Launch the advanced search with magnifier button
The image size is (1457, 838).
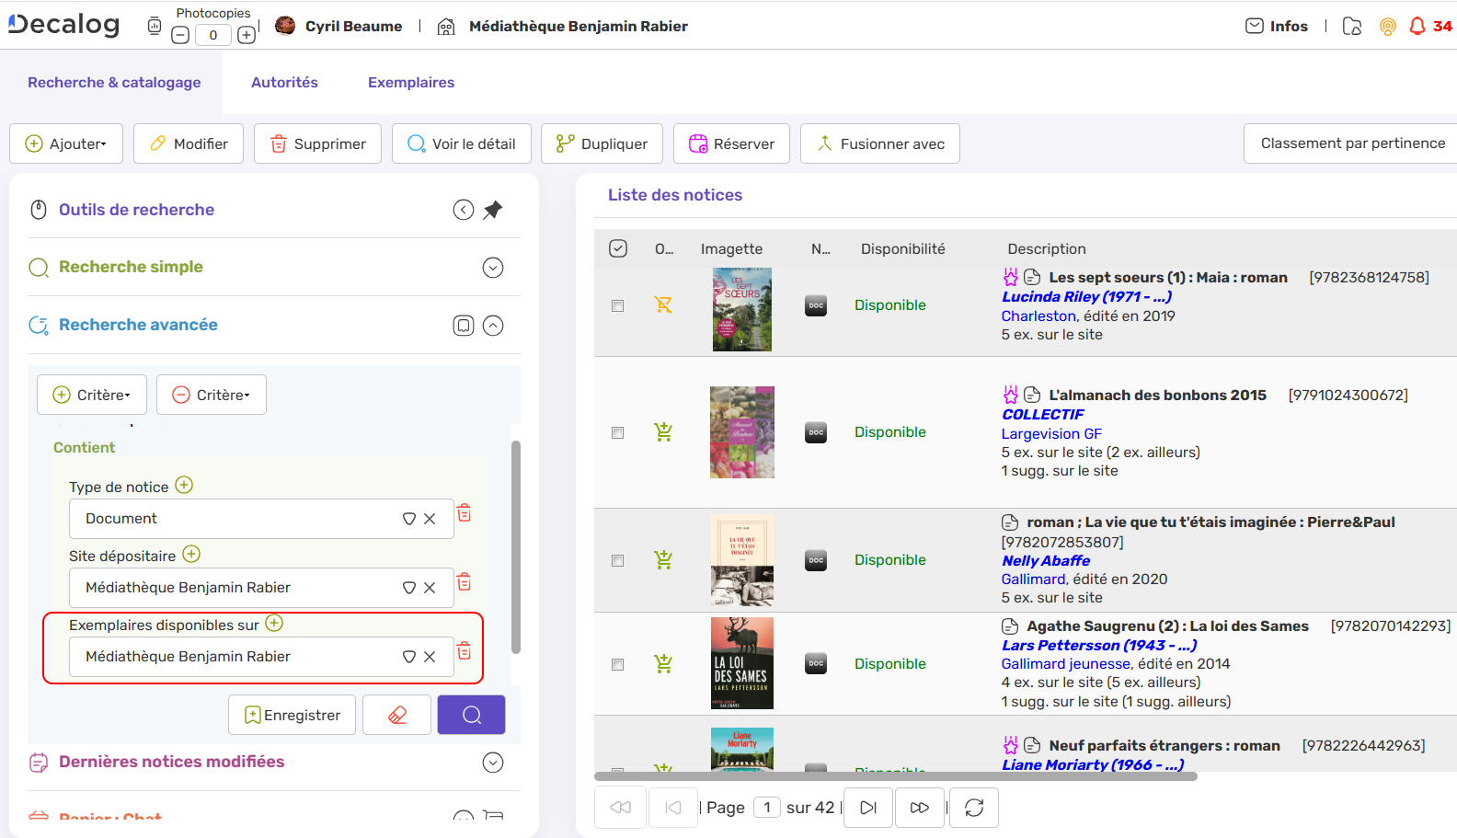(472, 715)
